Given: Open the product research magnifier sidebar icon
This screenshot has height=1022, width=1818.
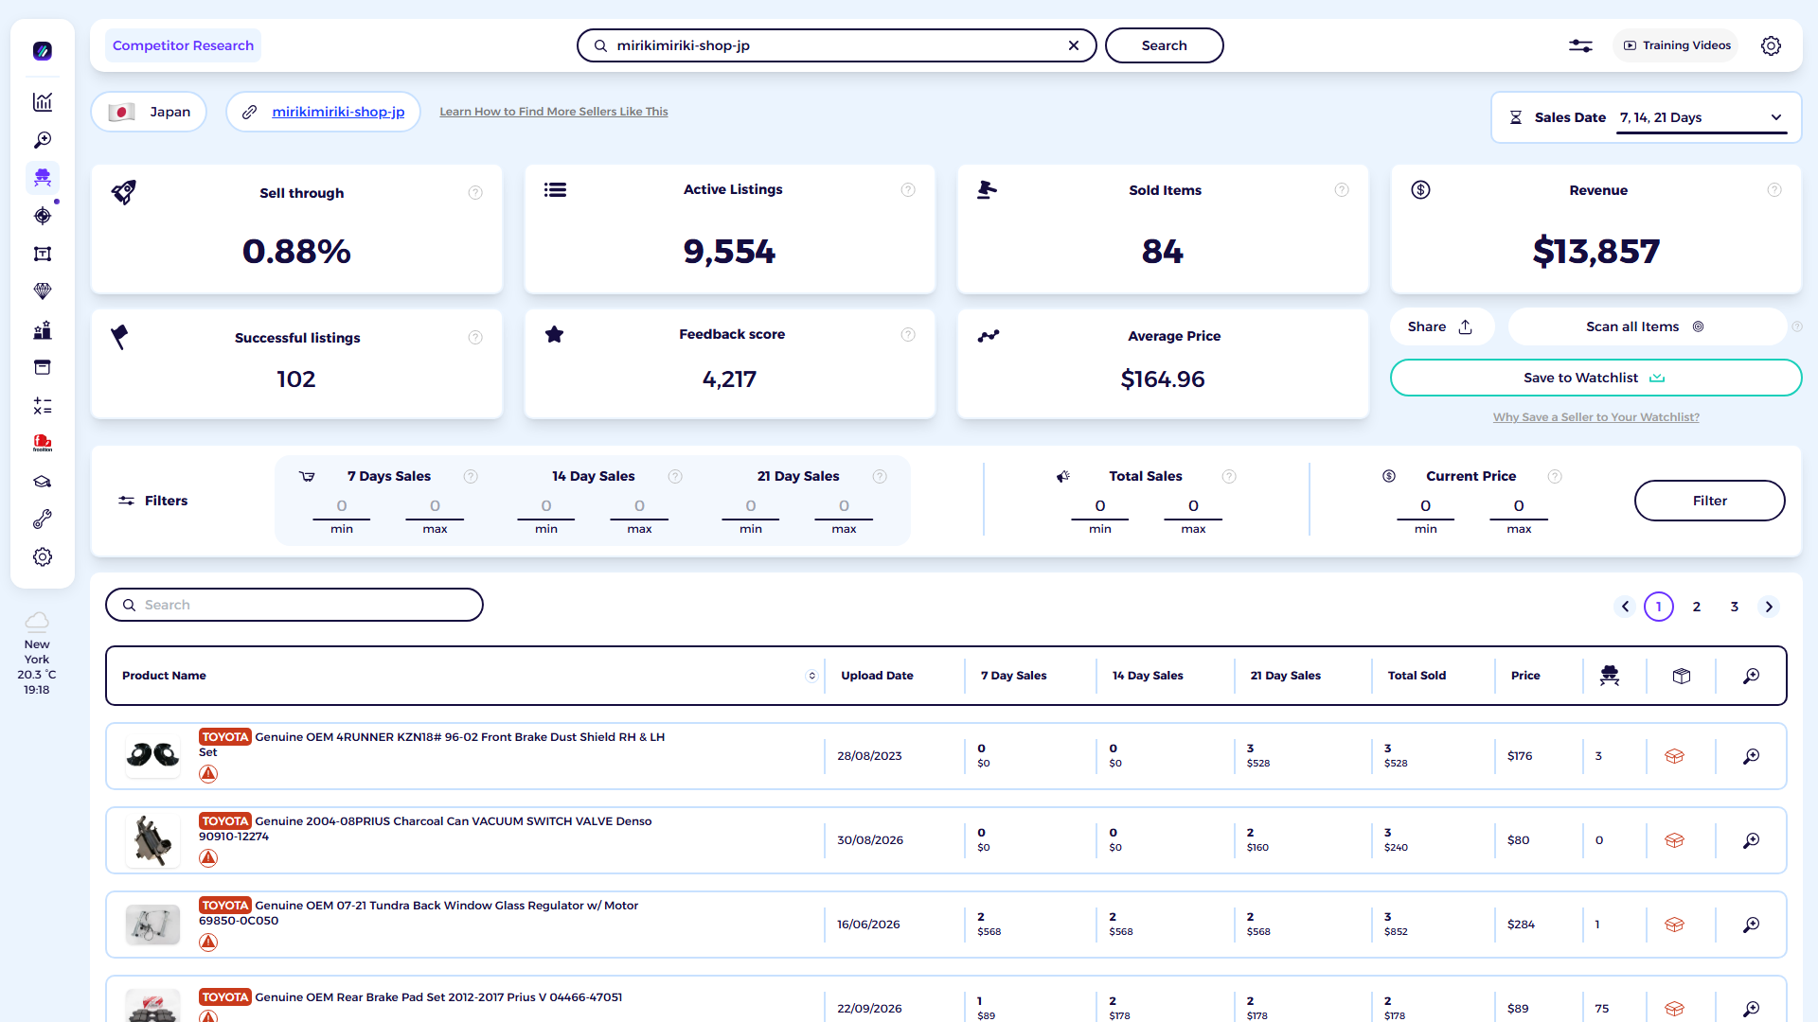Looking at the screenshot, I should [42, 140].
